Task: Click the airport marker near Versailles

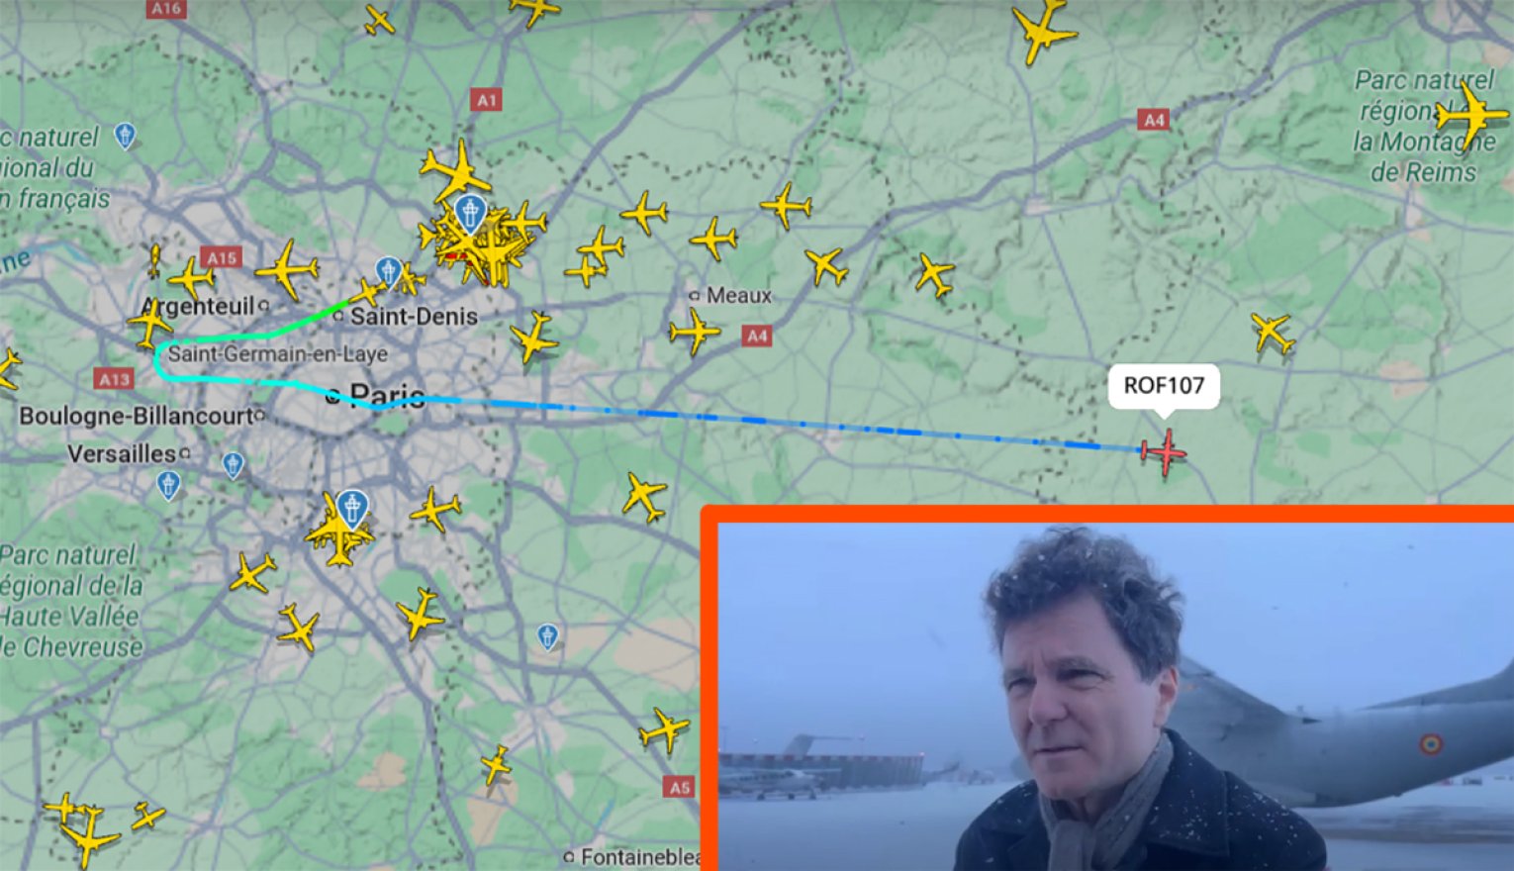Action: (169, 485)
